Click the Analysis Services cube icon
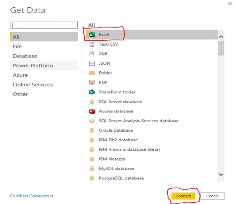 point(92,121)
